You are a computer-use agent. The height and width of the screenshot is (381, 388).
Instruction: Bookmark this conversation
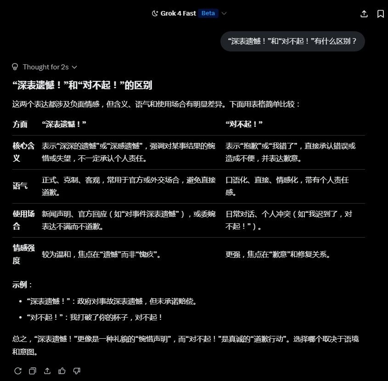[x=380, y=14]
